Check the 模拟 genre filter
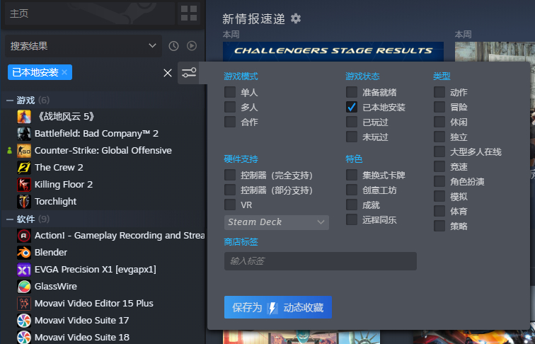This screenshot has height=344, width=535. point(439,196)
